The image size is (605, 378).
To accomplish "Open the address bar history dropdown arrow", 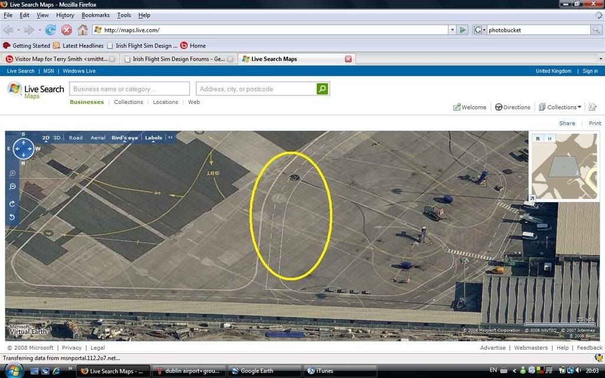I will pyautogui.click(x=452, y=30).
